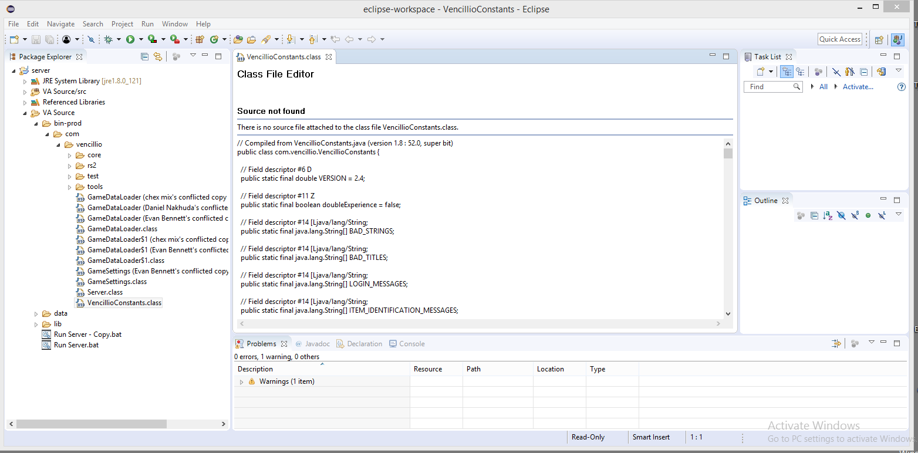Toggle the Scheduled view in Task List

pyautogui.click(x=800, y=72)
